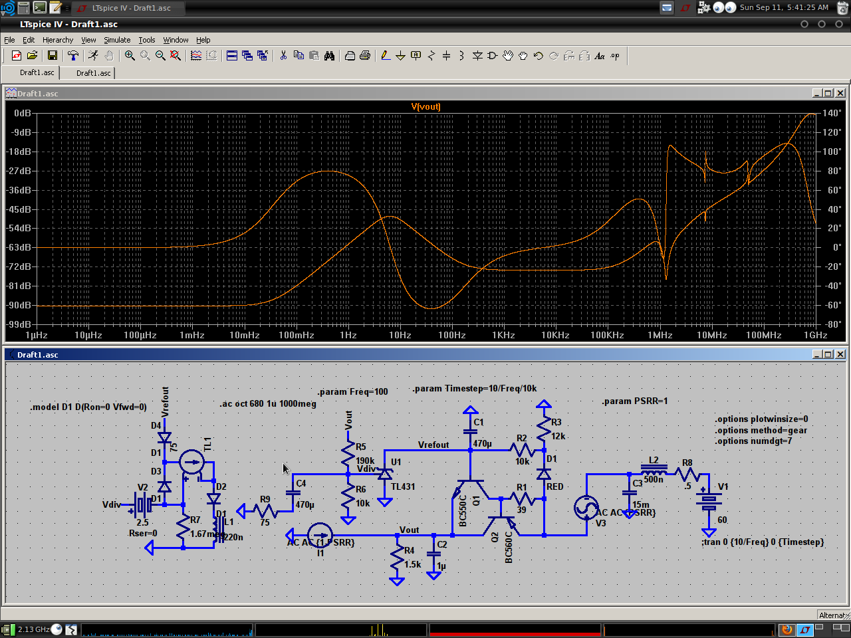
Task: Open the Edit menu
Action: pos(29,40)
